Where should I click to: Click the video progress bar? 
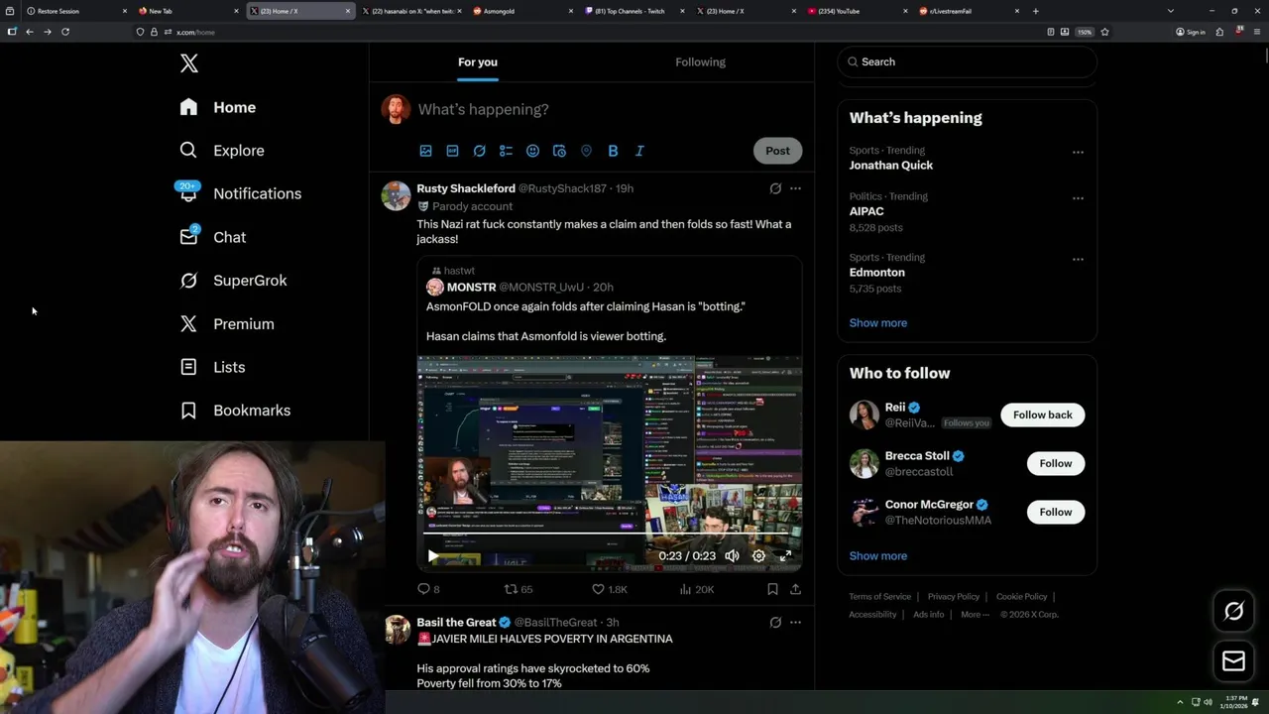pyautogui.click(x=608, y=535)
